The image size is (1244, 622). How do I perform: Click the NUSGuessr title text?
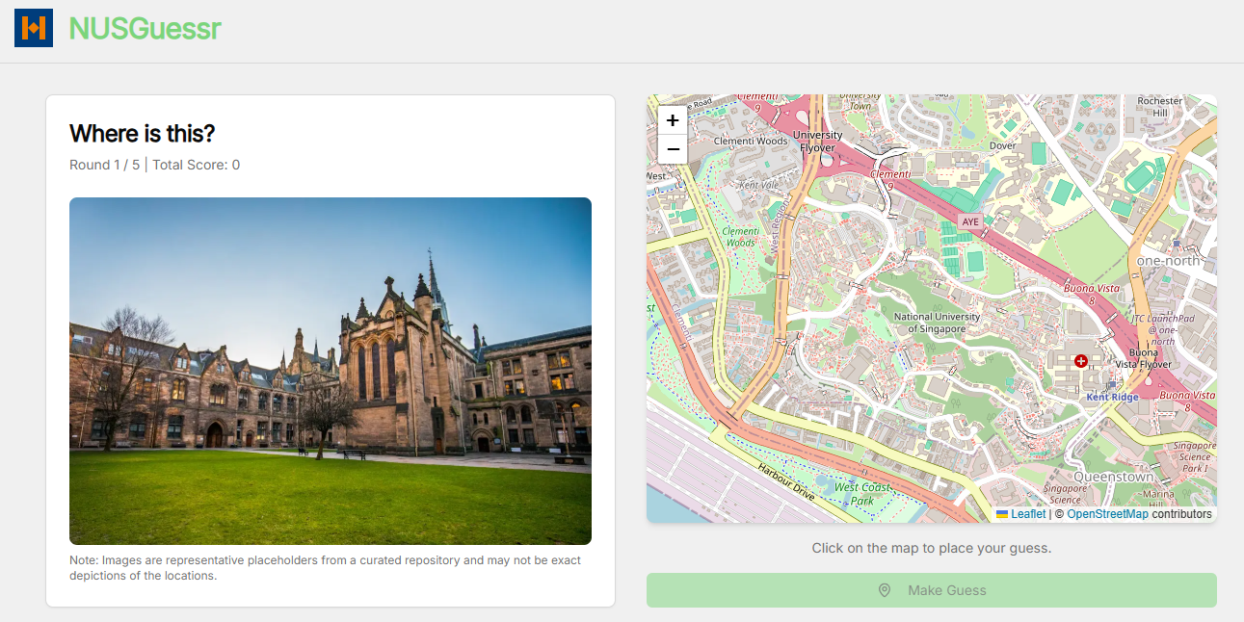[146, 29]
